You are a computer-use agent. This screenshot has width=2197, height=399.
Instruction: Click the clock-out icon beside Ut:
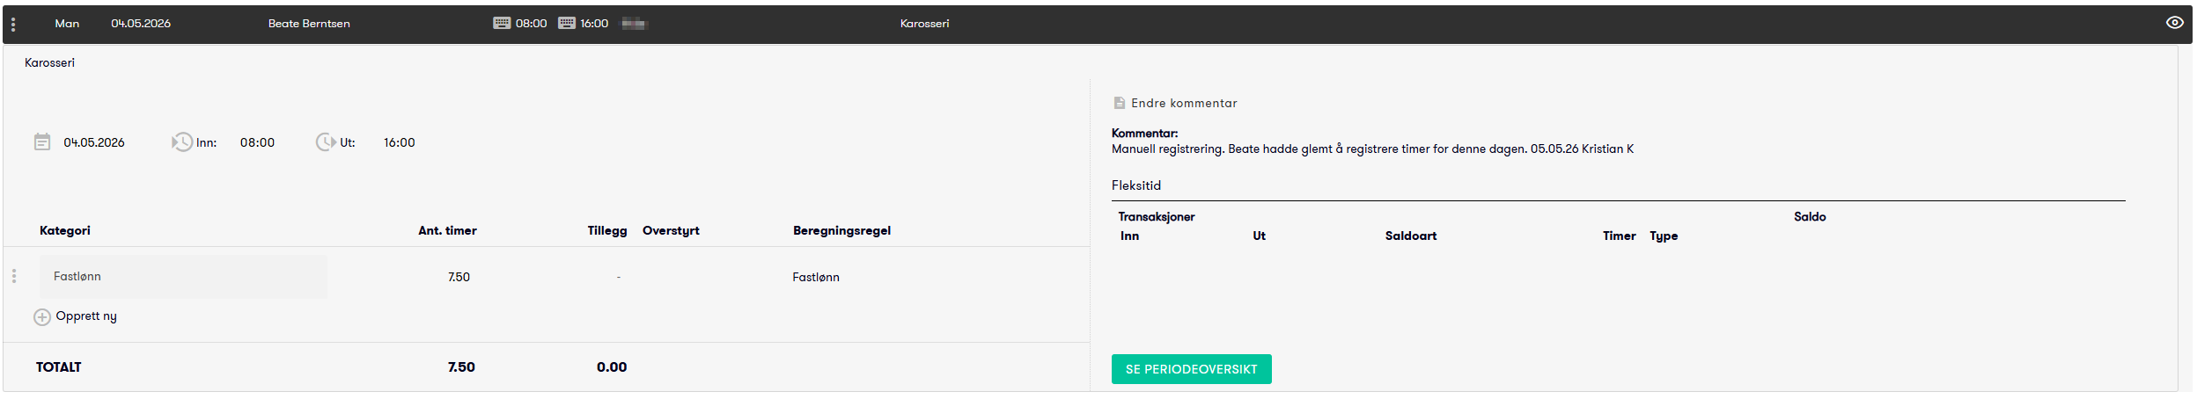click(x=326, y=142)
